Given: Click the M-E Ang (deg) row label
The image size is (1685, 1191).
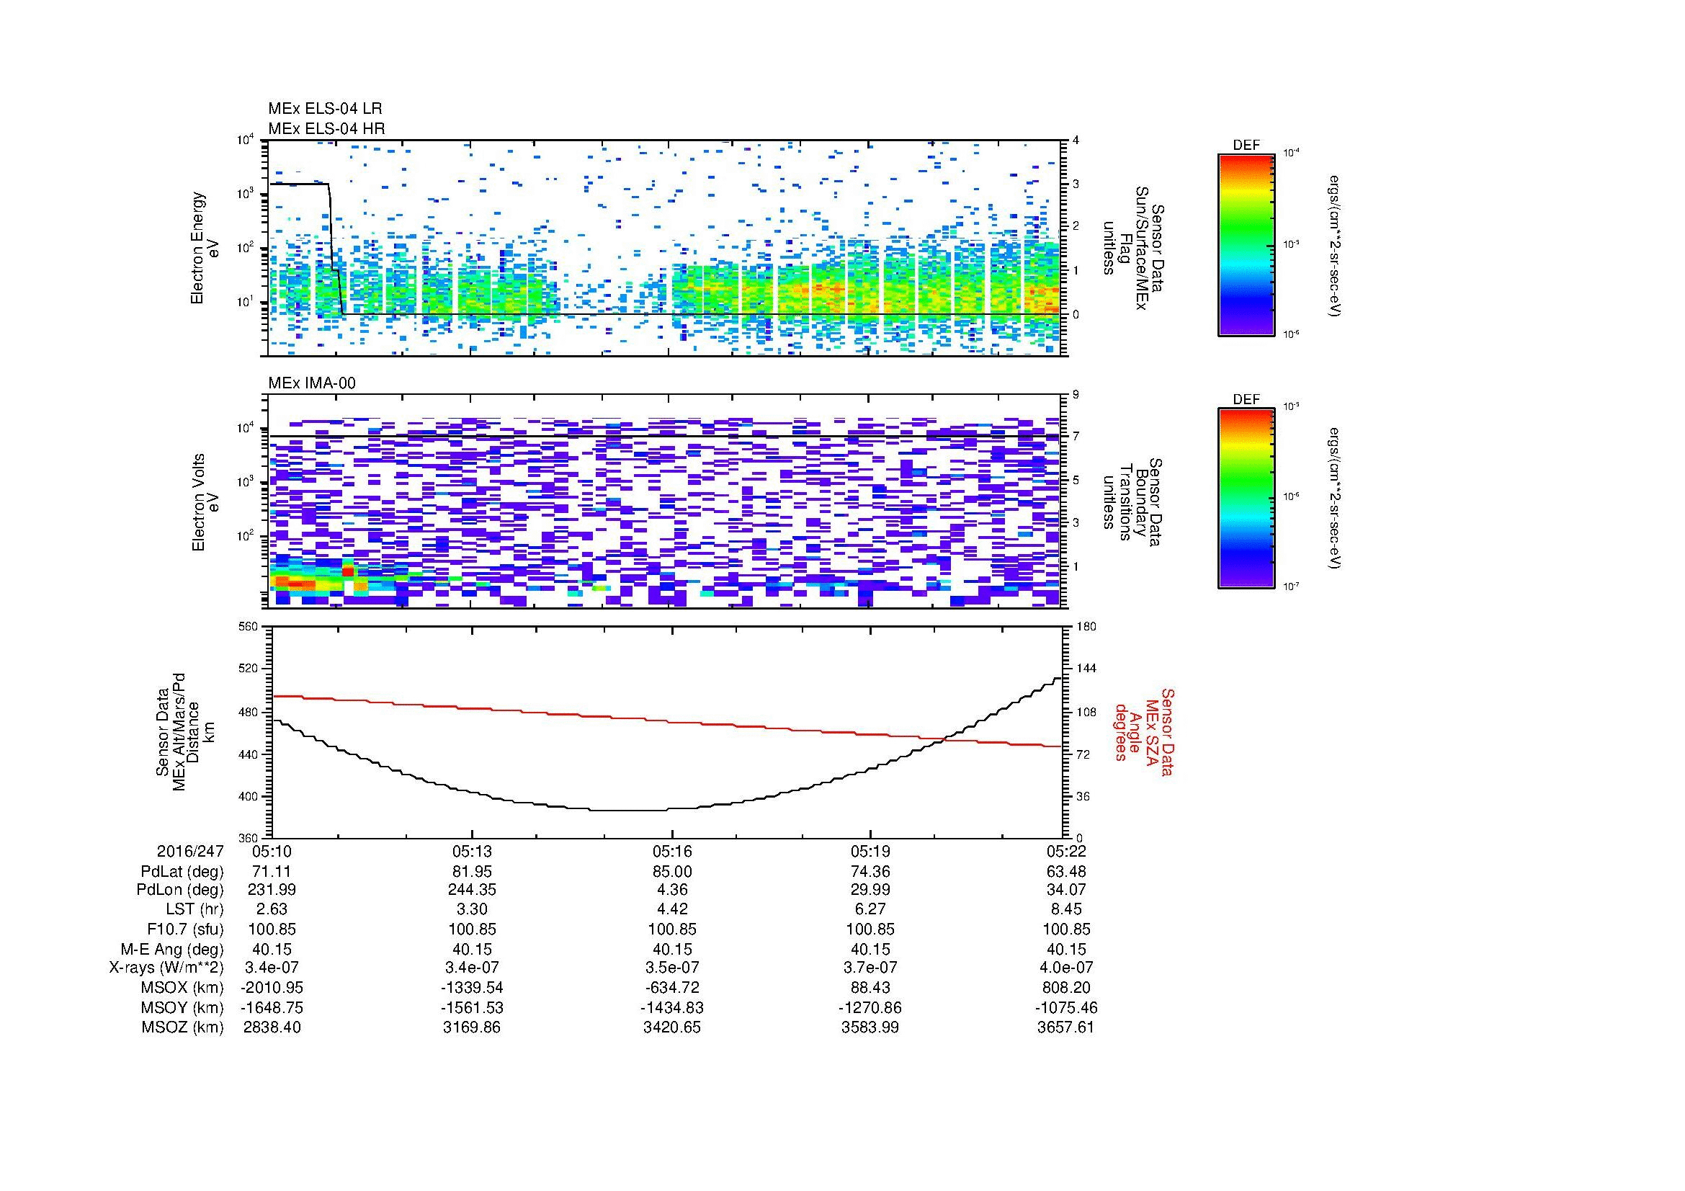Looking at the screenshot, I should coord(172,949).
